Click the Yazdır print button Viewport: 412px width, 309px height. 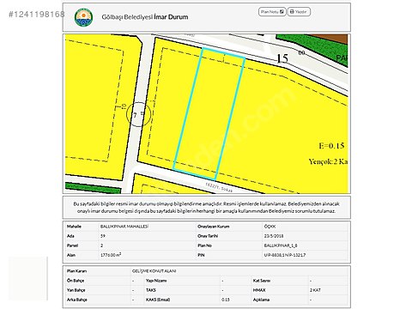299,12
